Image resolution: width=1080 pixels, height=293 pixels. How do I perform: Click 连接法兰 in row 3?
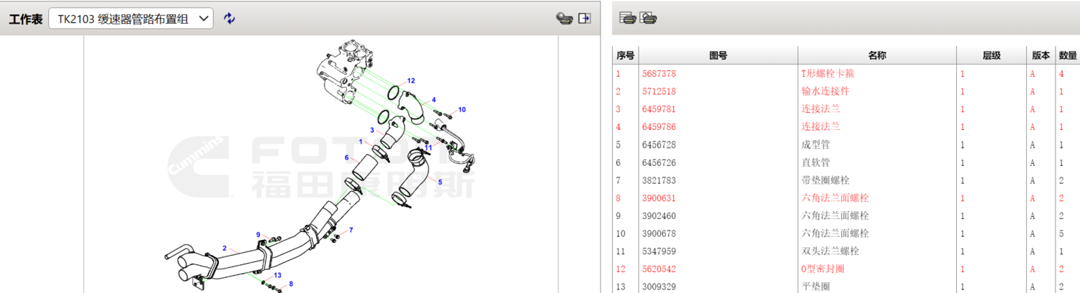(820, 109)
